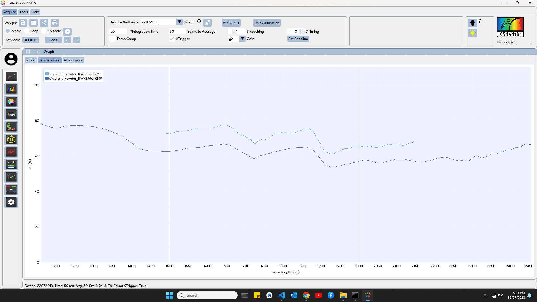Click the Unit Calibration button
This screenshot has width=537, height=302.
(267, 23)
